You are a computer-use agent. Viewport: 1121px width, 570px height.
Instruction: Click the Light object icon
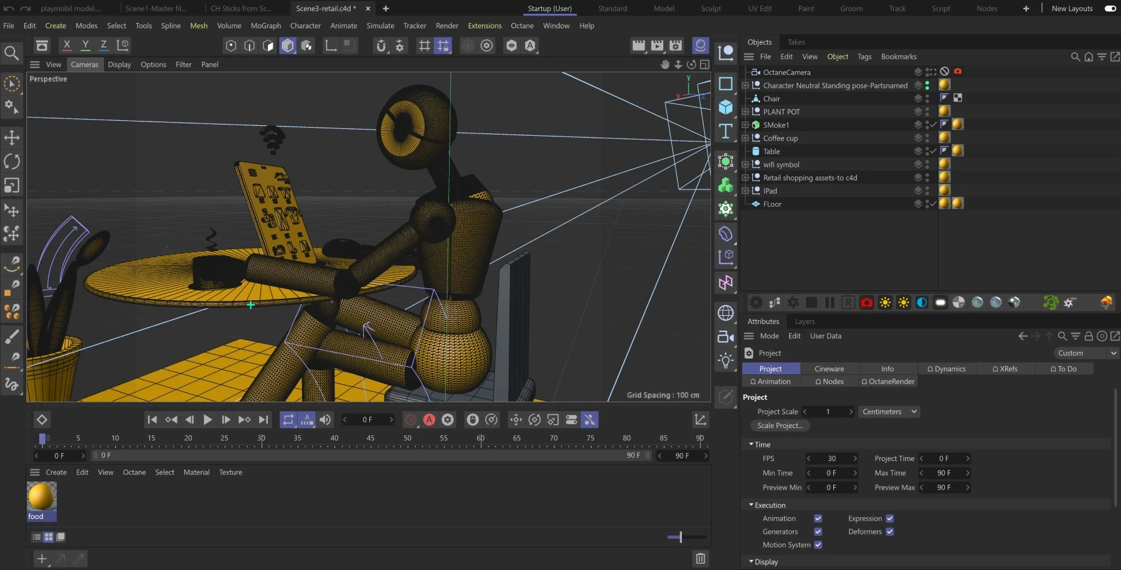pos(726,361)
